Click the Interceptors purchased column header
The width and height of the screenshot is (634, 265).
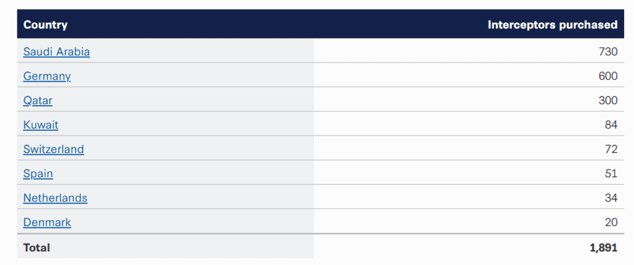coord(552,25)
